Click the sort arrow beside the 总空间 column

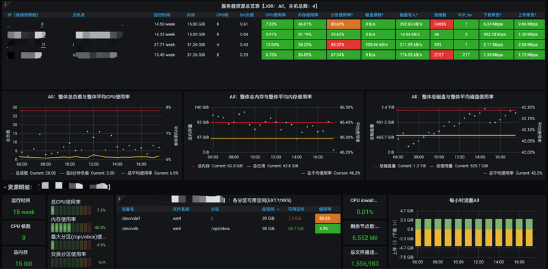pos(278,210)
